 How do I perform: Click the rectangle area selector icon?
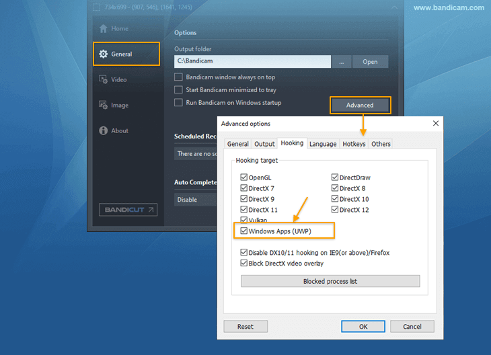pyautogui.click(x=97, y=7)
